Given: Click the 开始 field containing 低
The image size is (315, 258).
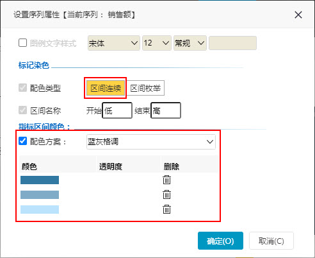Looking at the screenshot, I should [117, 110].
